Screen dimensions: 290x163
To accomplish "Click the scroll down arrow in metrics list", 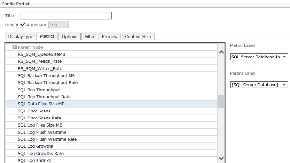I will click(x=221, y=158).
